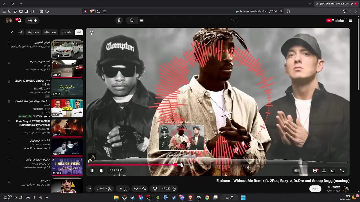Share the video via share button
360x202 pixels.
140,189
